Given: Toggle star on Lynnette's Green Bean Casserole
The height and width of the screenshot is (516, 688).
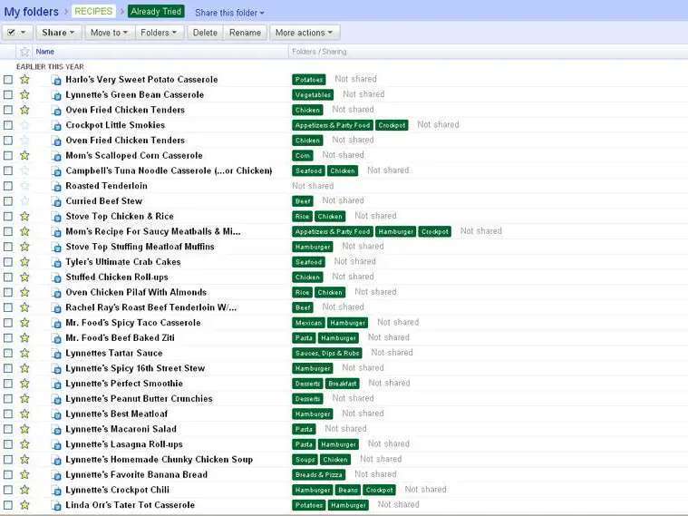Looking at the screenshot, I should click(x=24, y=94).
